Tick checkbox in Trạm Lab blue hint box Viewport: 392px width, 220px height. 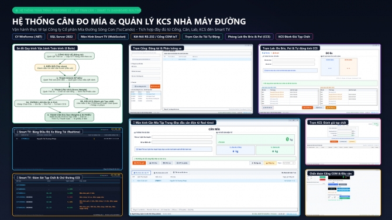(264, 71)
